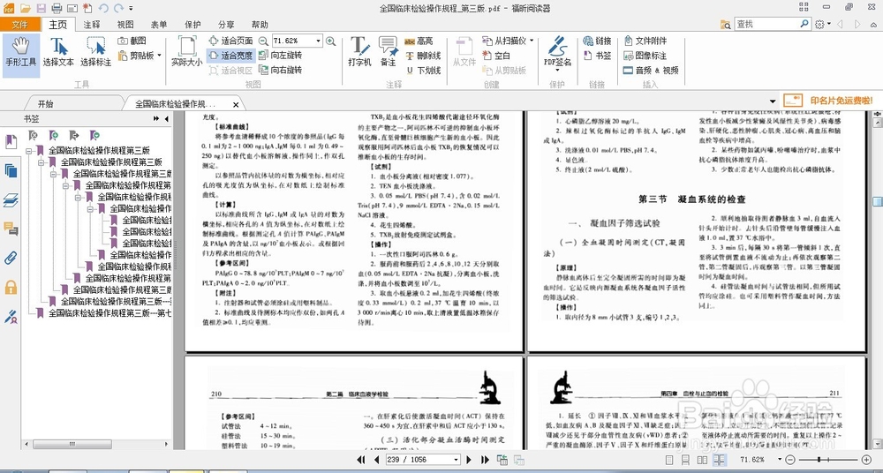Close the 全国临床检验操作规 document tab
883x473 pixels.
pos(236,105)
